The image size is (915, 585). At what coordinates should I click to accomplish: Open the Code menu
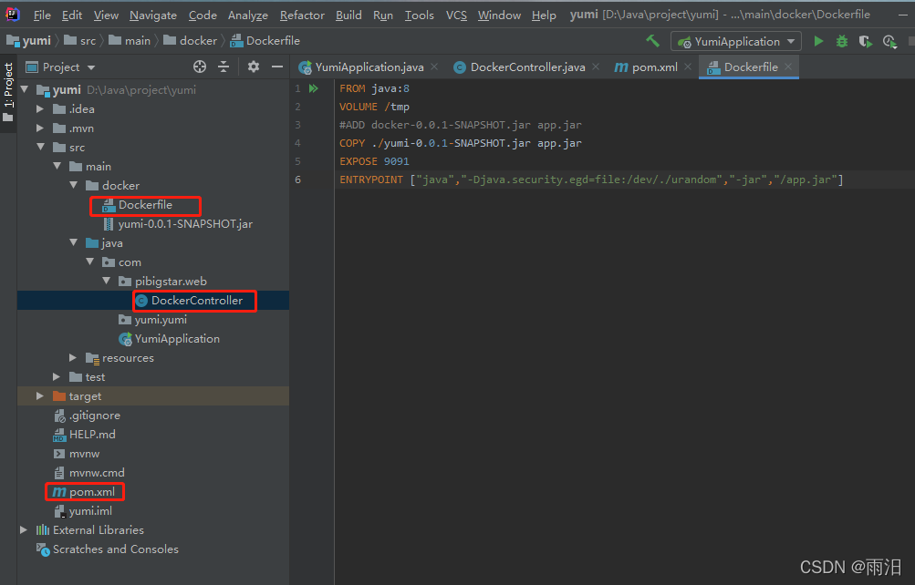pos(203,15)
